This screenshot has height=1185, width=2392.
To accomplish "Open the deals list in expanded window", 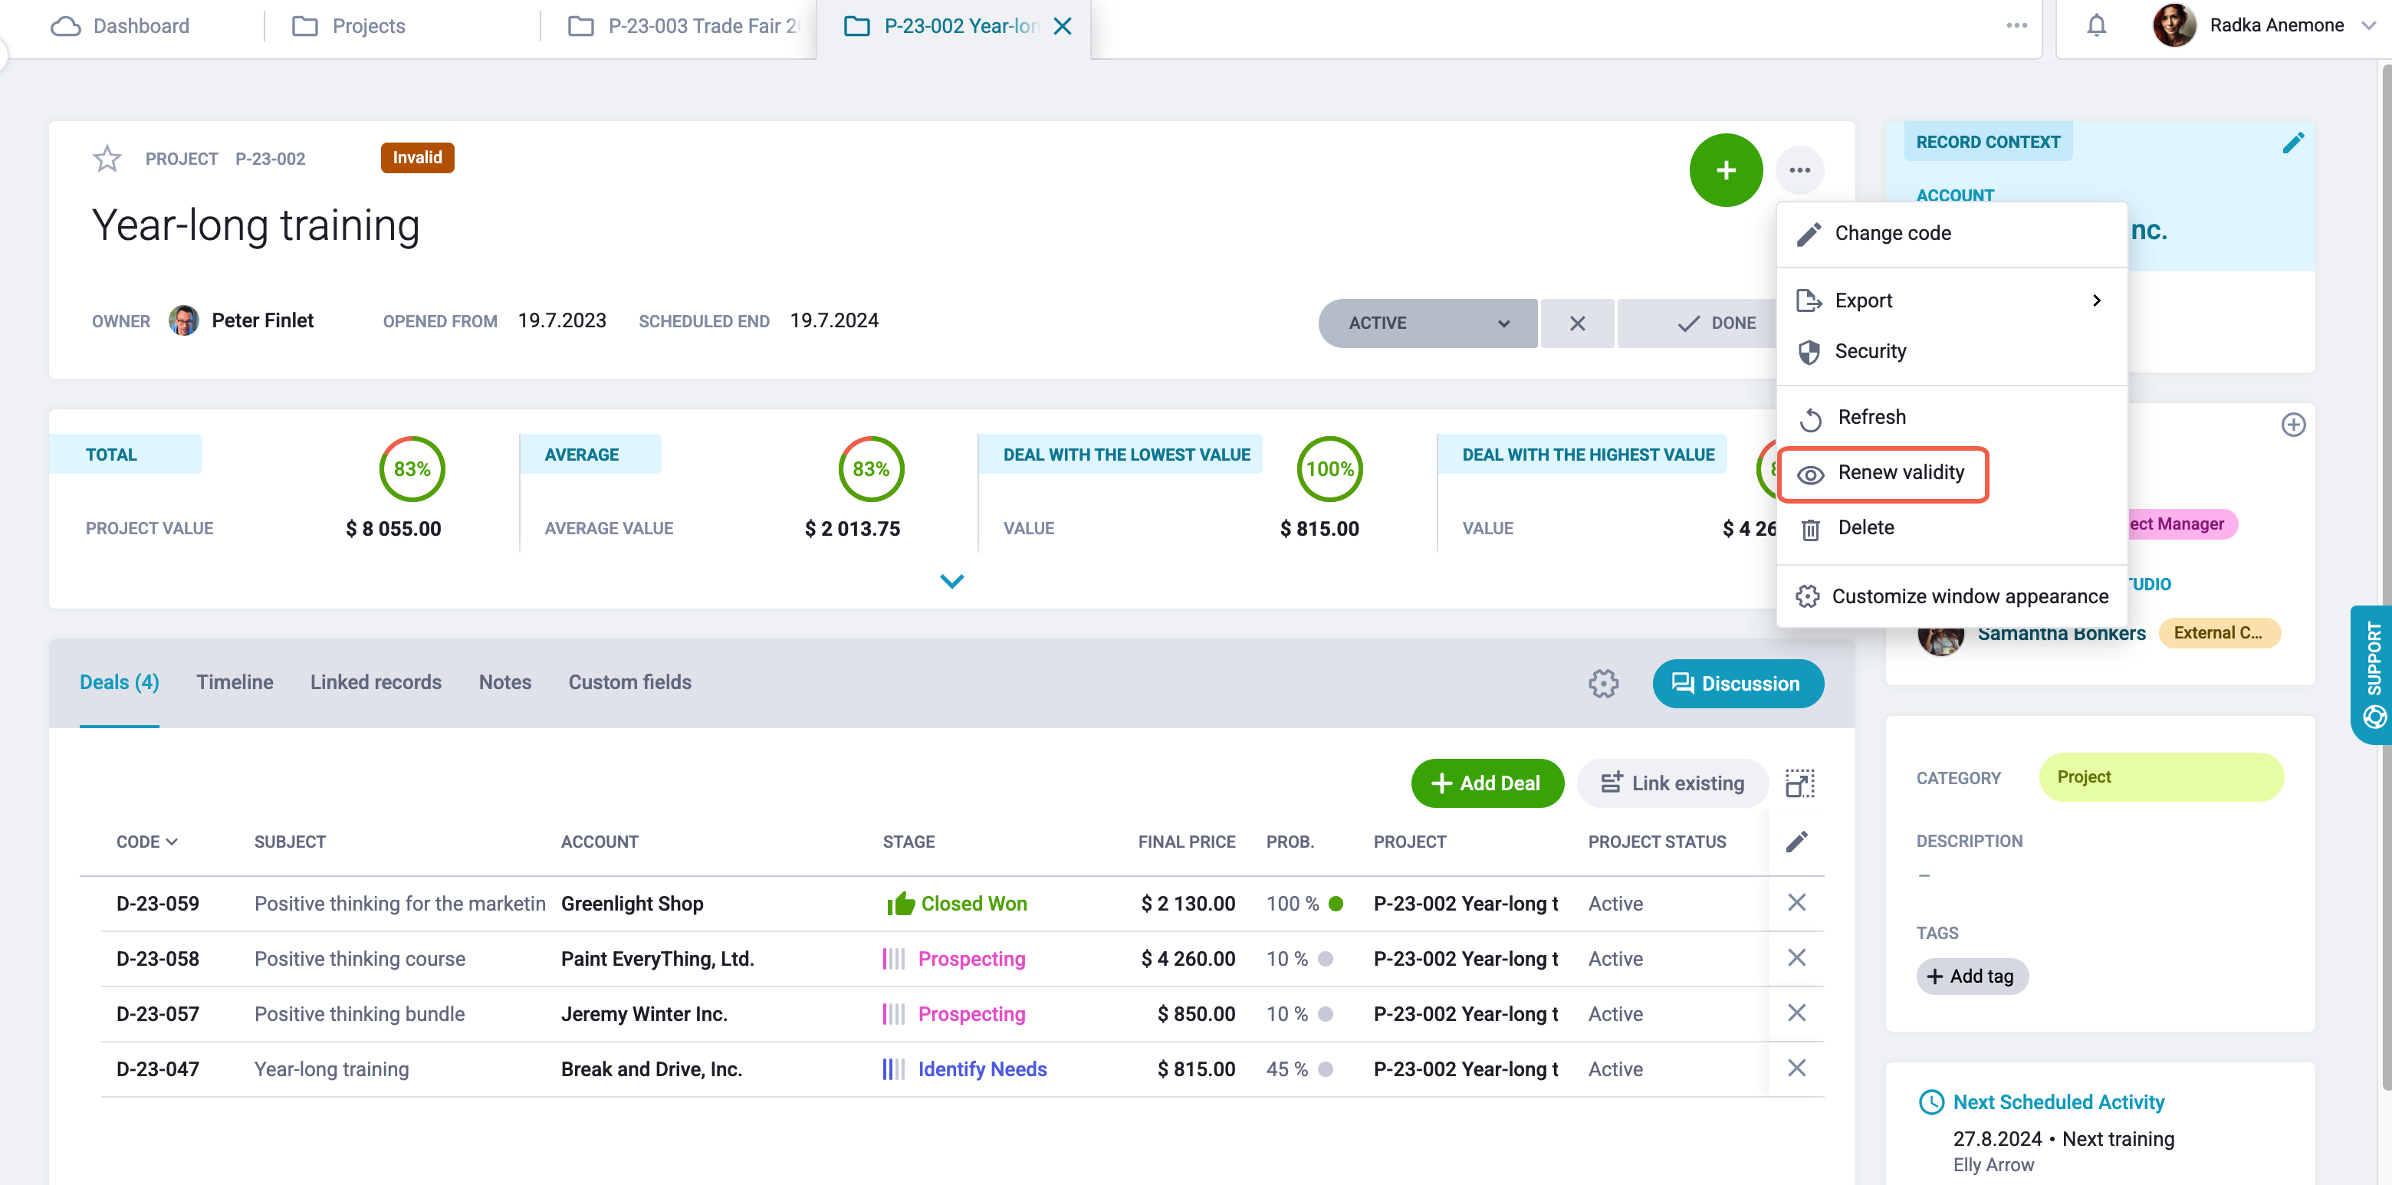I will click(x=1799, y=783).
